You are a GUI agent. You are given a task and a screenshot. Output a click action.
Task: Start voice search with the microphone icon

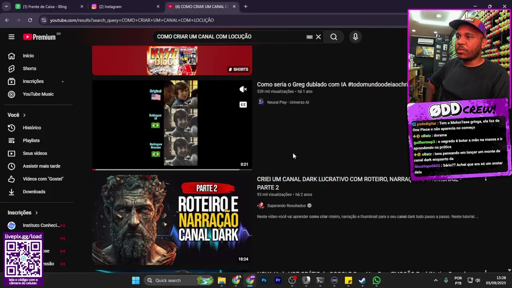[355, 37]
